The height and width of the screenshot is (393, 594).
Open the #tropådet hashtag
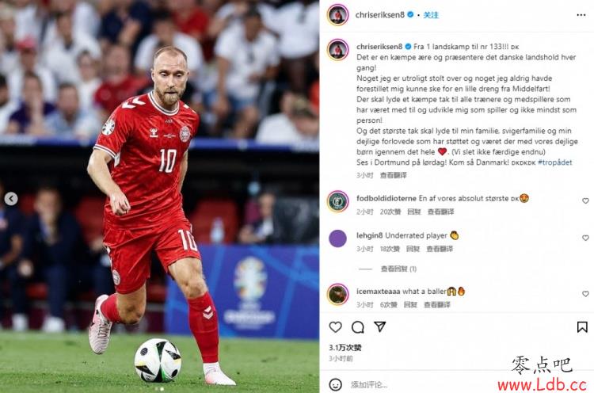click(x=554, y=162)
